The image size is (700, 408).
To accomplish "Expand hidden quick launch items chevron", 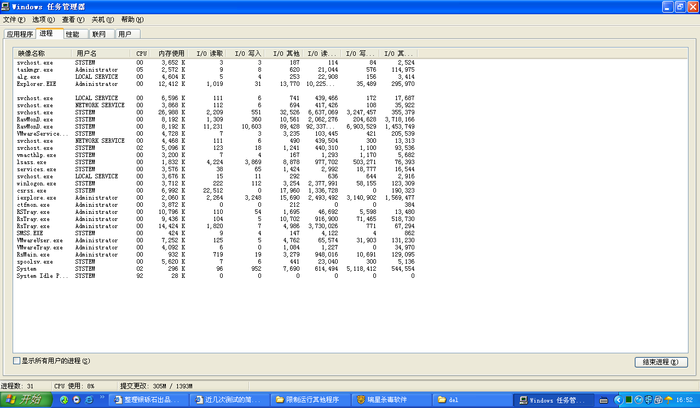I will click(x=102, y=397).
